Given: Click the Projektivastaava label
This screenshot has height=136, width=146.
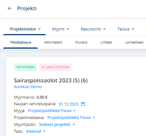Looking at the screenshot, I should coord(29,118).
